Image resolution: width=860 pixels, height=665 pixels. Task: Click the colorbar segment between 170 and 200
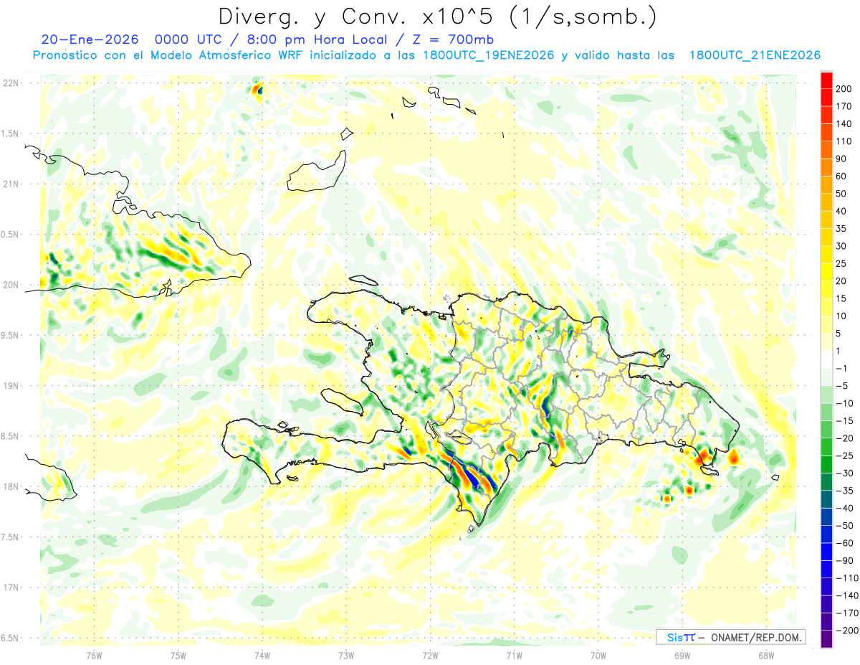pyautogui.click(x=826, y=98)
